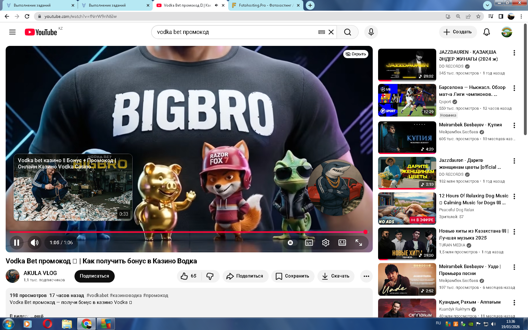
Task: Click the dislike thumbs-down button
Action: [210, 276]
